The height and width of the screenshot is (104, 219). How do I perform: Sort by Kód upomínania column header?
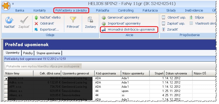[108, 73]
